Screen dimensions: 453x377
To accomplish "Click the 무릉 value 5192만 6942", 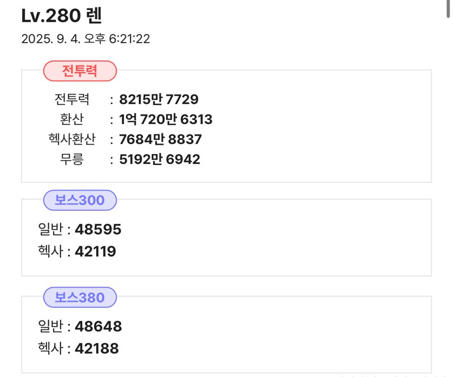I will point(160,159).
